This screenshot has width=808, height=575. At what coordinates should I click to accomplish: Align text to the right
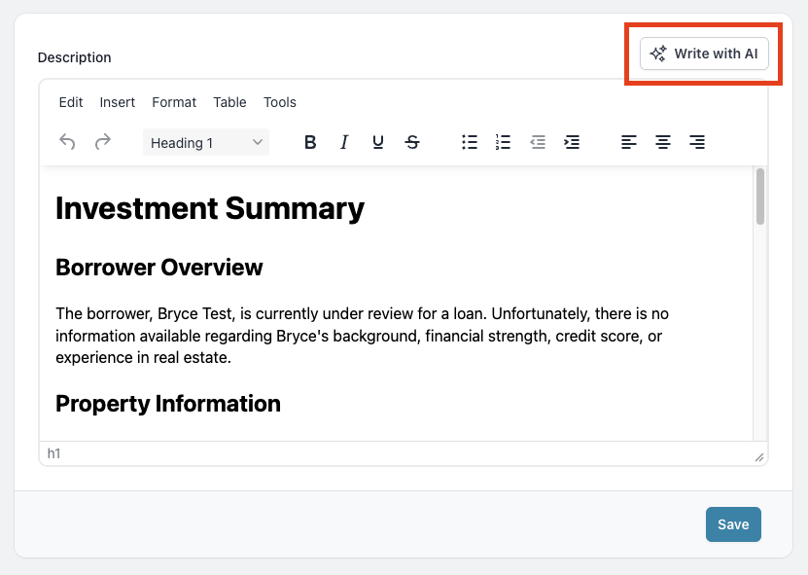pos(696,142)
